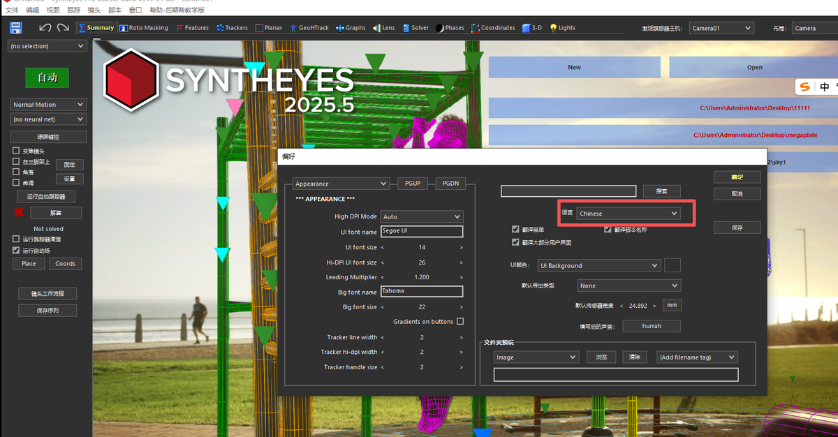Open the Lights room
838x437 pixels.
click(x=563, y=28)
